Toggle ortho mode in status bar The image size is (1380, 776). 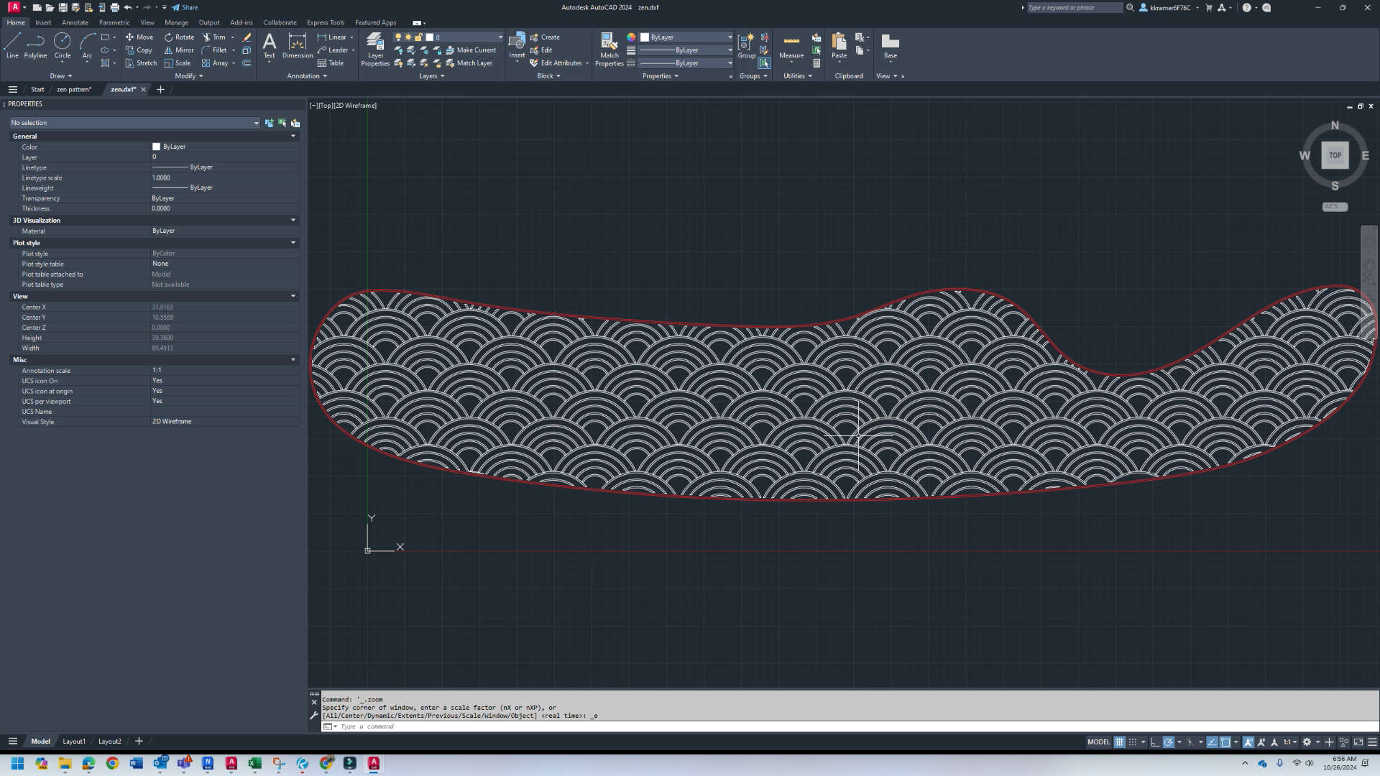point(1155,742)
